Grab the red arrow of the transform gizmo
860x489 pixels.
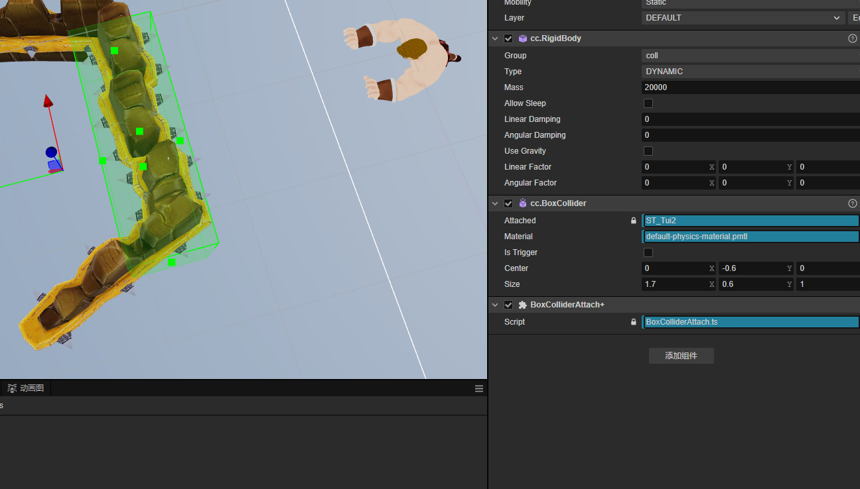pyautogui.click(x=48, y=101)
